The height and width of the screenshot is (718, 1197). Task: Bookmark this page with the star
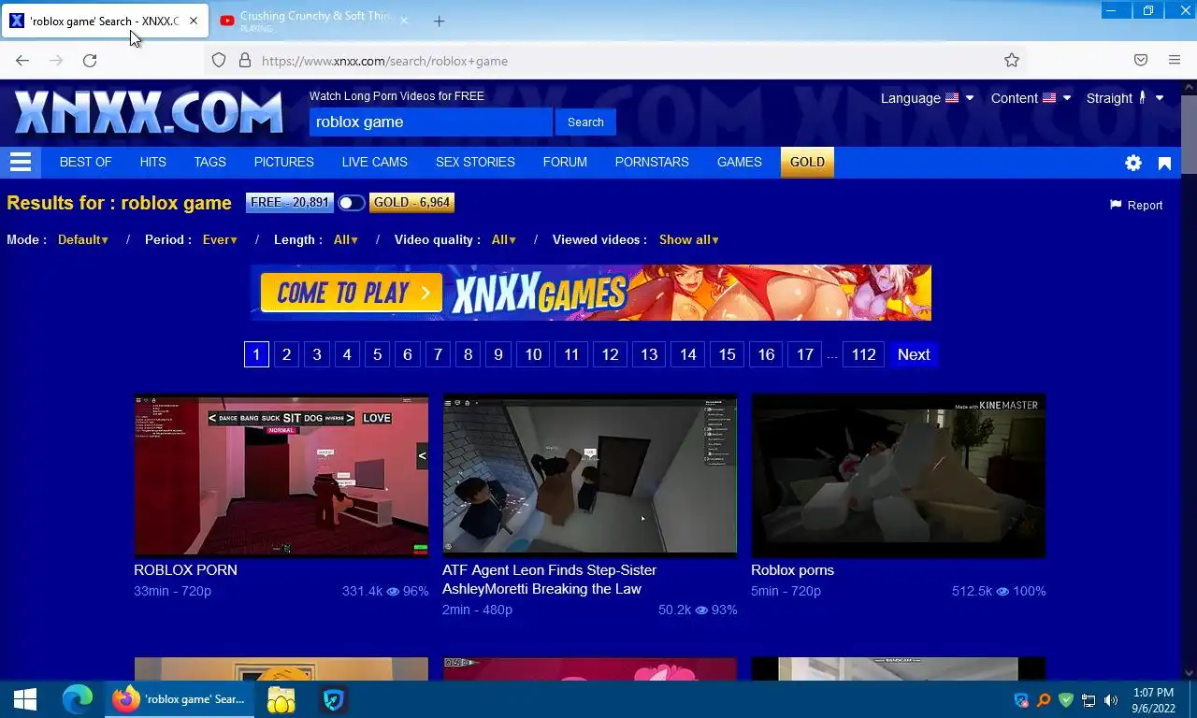pos(1012,61)
